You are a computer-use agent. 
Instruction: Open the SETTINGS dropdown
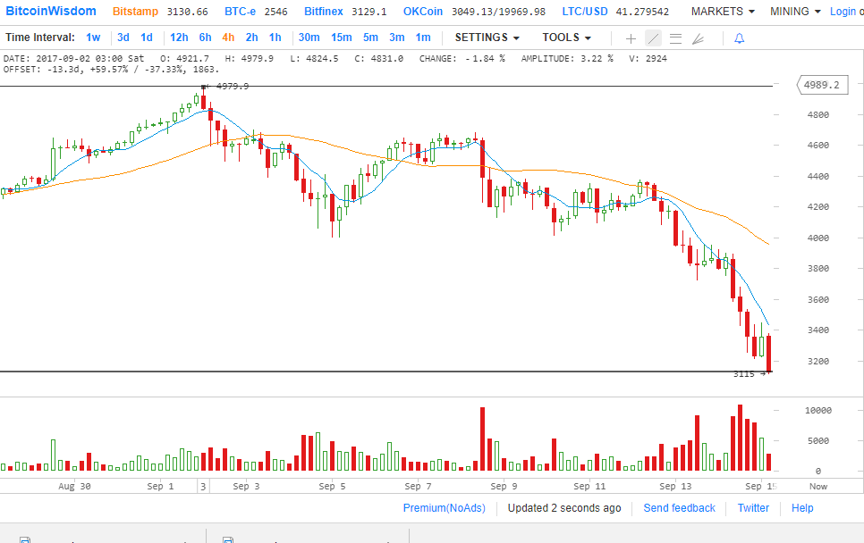tap(487, 38)
